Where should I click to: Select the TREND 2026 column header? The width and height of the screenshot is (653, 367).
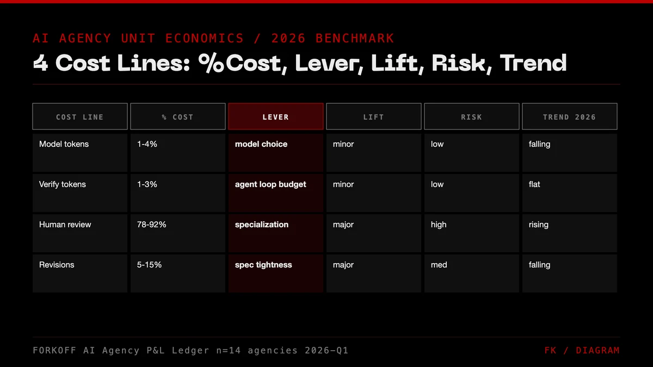point(570,117)
